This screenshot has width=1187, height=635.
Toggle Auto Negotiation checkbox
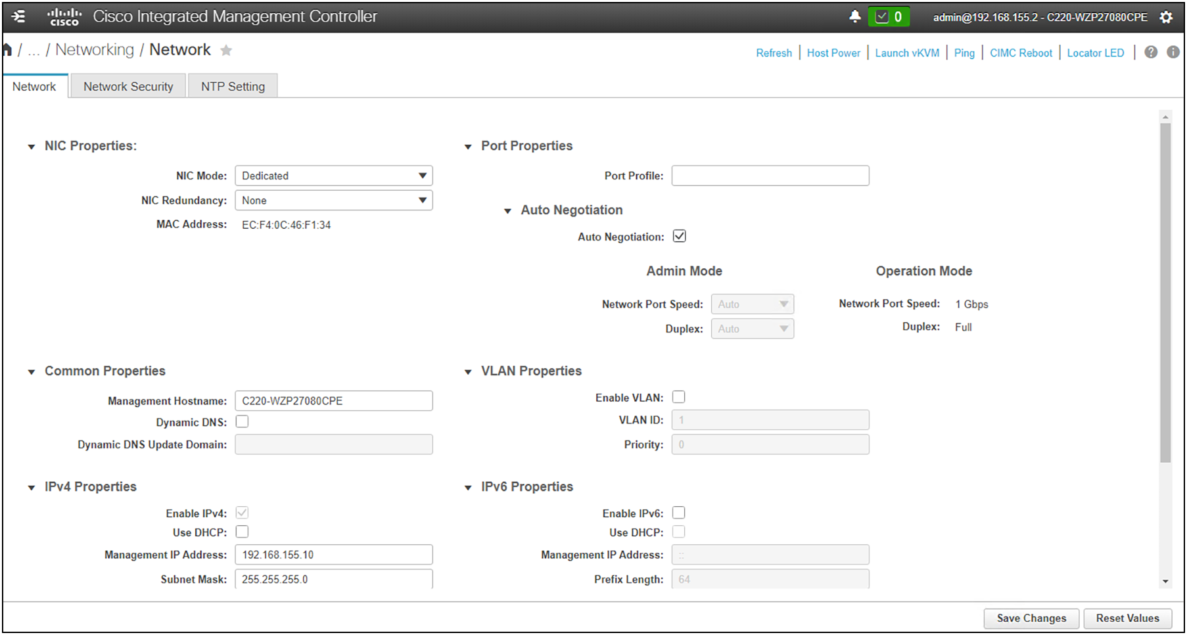pyautogui.click(x=679, y=236)
